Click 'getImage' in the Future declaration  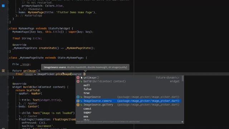29,71
